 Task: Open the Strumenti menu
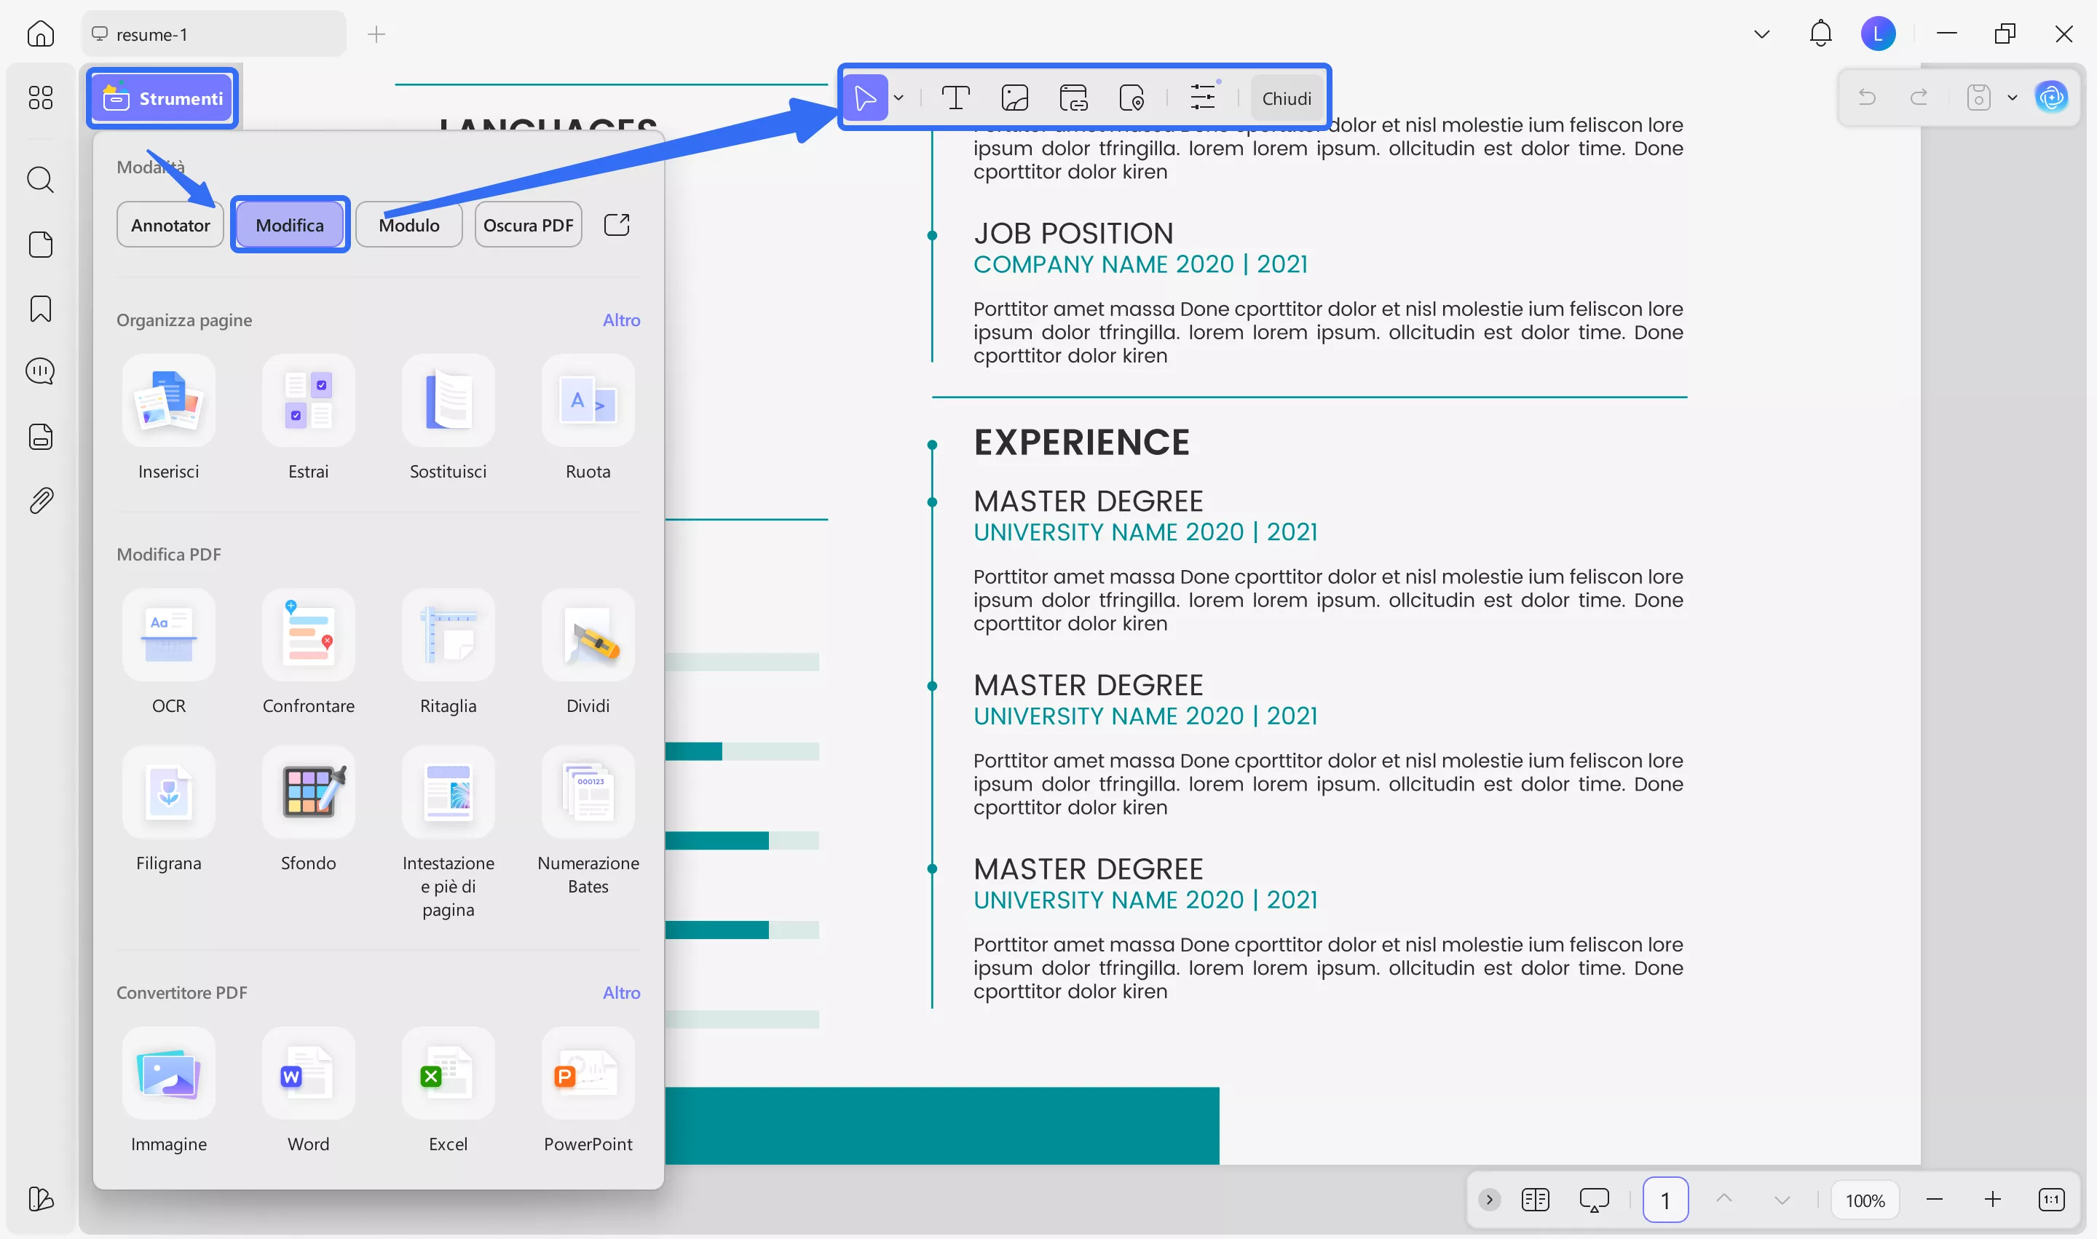tap(163, 98)
